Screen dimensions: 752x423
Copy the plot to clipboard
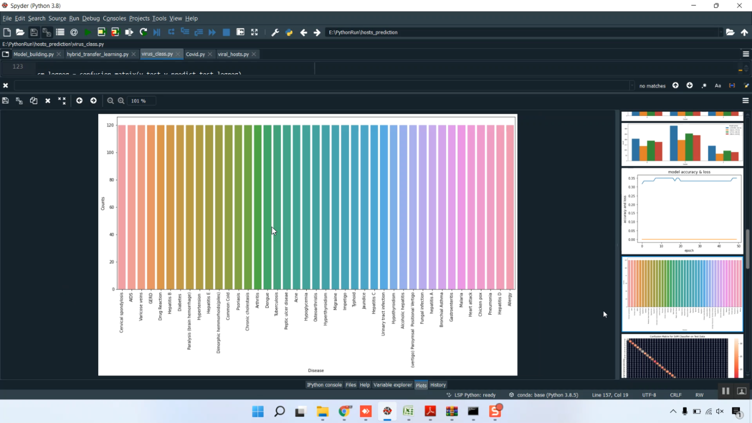[x=34, y=101]
